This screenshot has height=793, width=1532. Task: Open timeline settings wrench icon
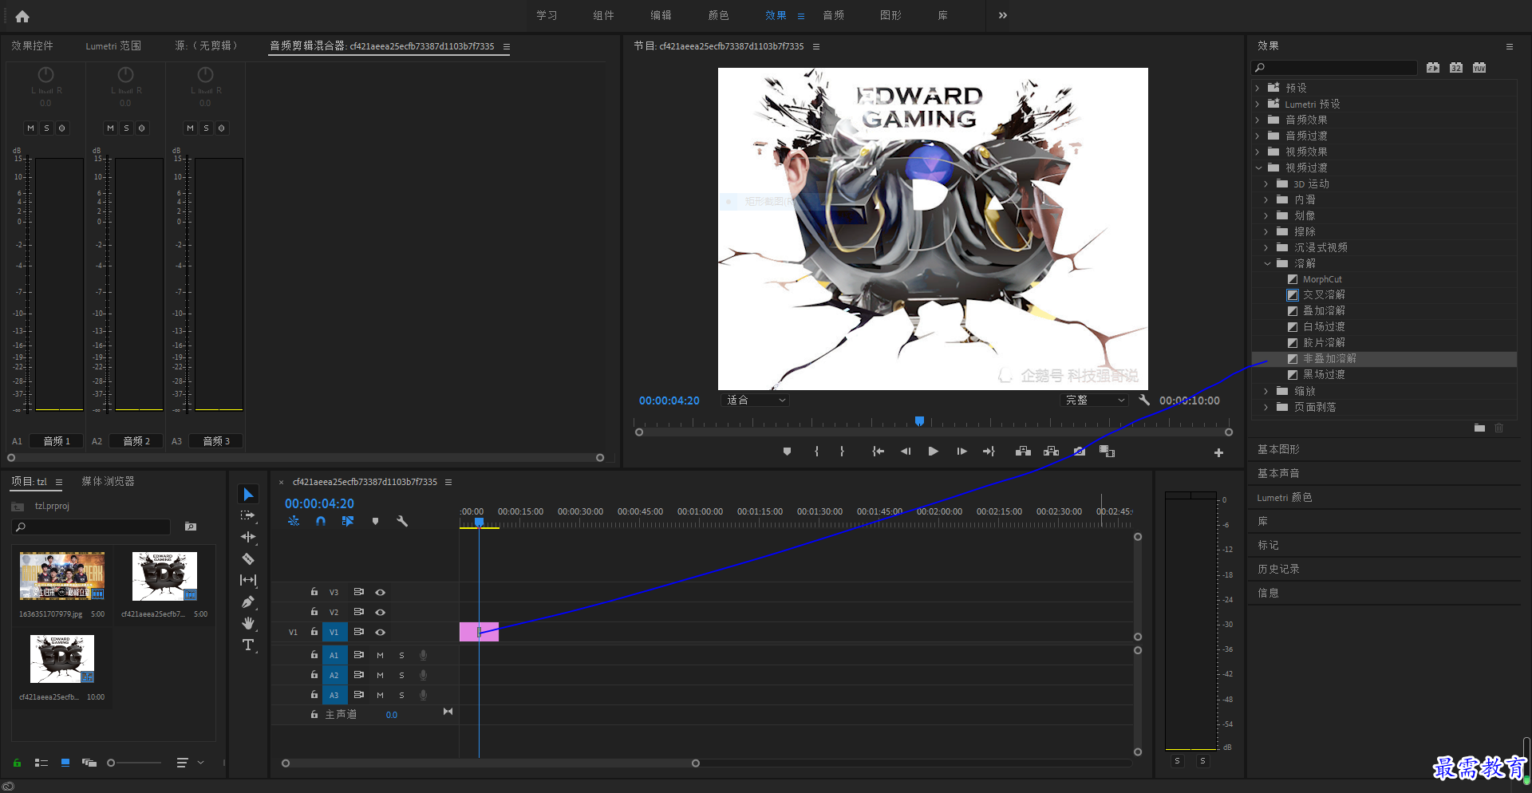402,521
